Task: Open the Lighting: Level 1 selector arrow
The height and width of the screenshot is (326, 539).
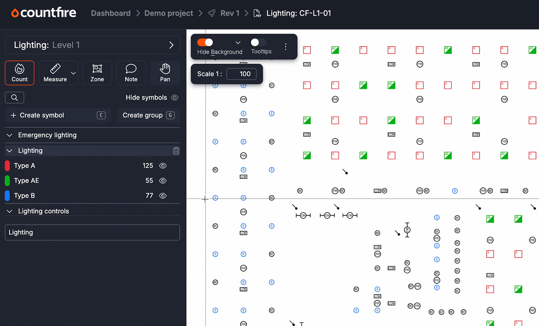Action: tap(171, 45)
